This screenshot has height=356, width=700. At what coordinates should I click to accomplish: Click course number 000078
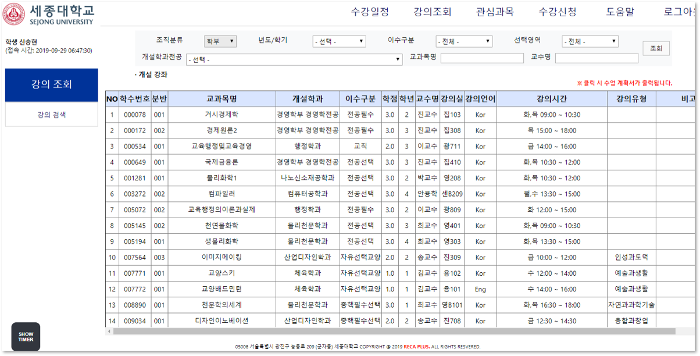[x=135, y=115]
